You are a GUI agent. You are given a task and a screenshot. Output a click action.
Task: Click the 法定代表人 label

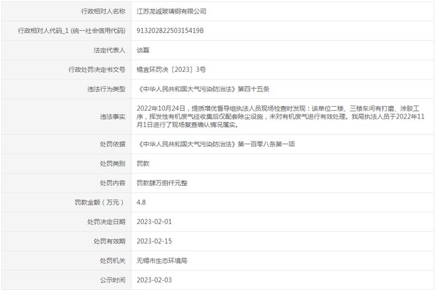tap(109, 50)
